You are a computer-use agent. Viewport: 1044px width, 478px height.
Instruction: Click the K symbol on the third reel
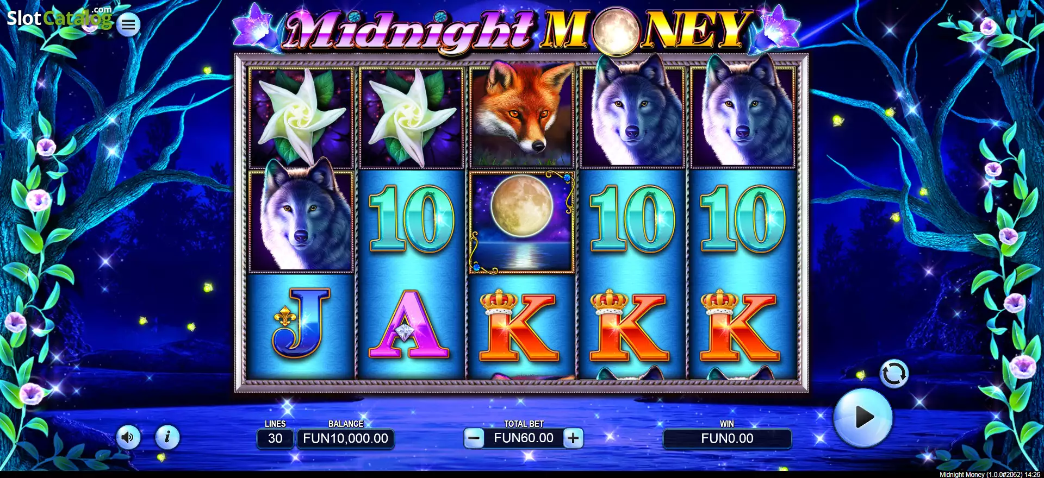tap(519, 326)
